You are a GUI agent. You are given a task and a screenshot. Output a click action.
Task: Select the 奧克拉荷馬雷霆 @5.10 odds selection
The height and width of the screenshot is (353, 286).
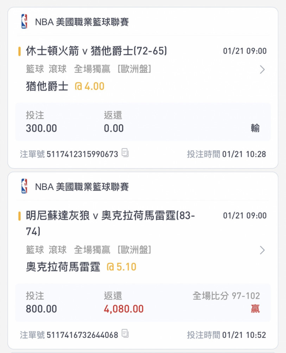[x=81, y=267]
